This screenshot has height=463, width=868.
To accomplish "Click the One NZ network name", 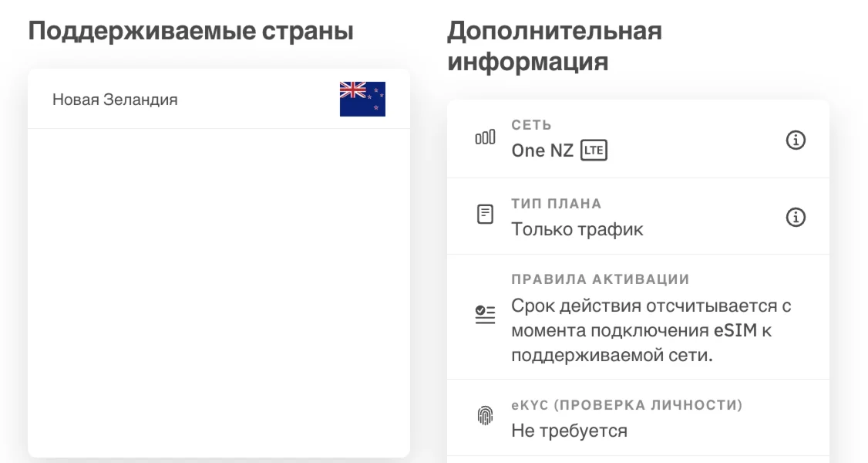I will click(x=542, y=150).
